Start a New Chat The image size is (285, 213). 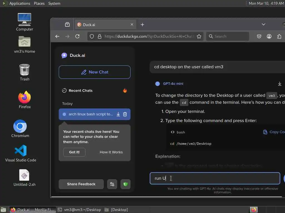tap(95, 72)
